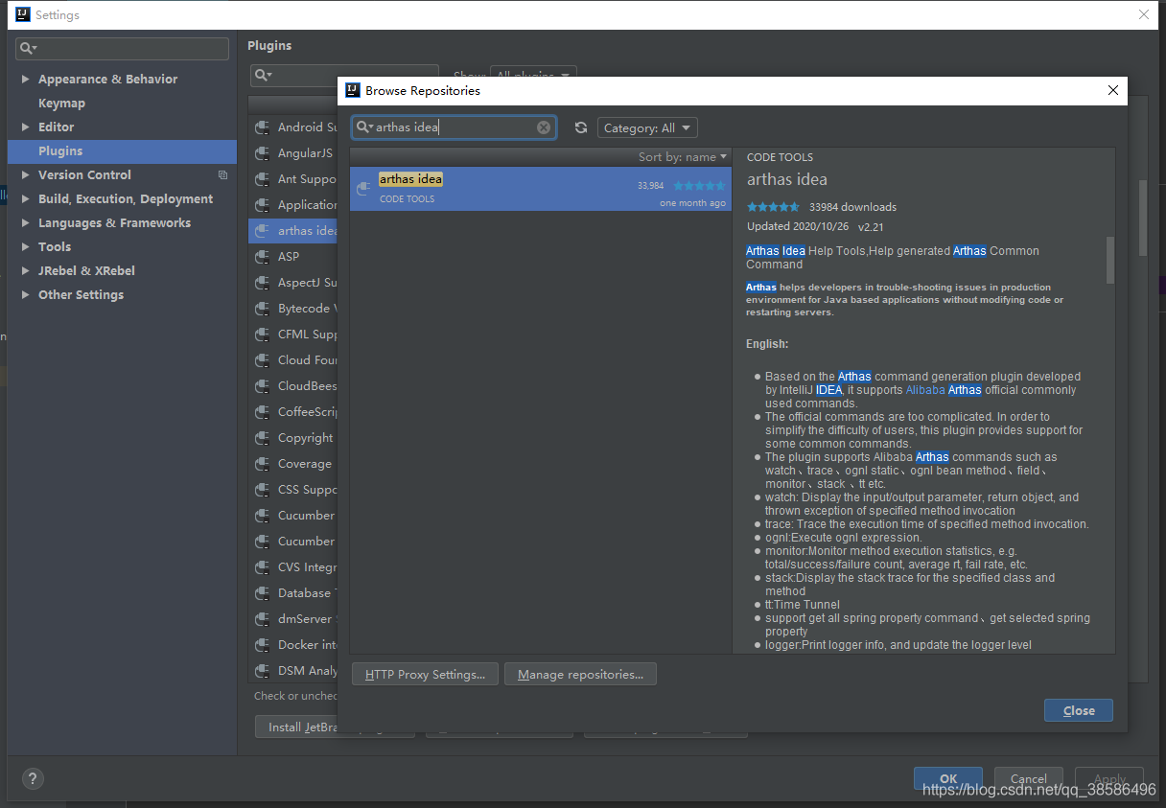Select Coverage row in plugins list

point(293,464)
